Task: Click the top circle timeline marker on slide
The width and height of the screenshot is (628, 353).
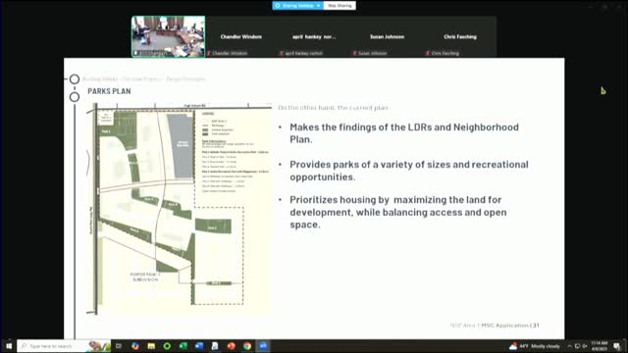Action: coord(75,79)
